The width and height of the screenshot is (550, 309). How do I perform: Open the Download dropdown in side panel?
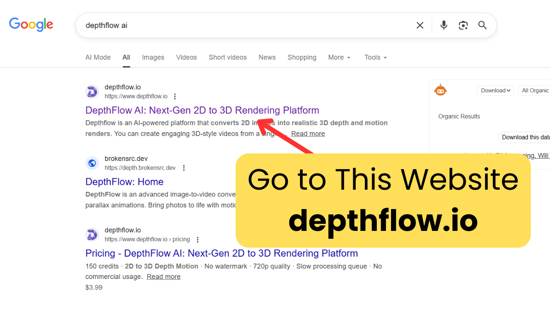[495, 91]
